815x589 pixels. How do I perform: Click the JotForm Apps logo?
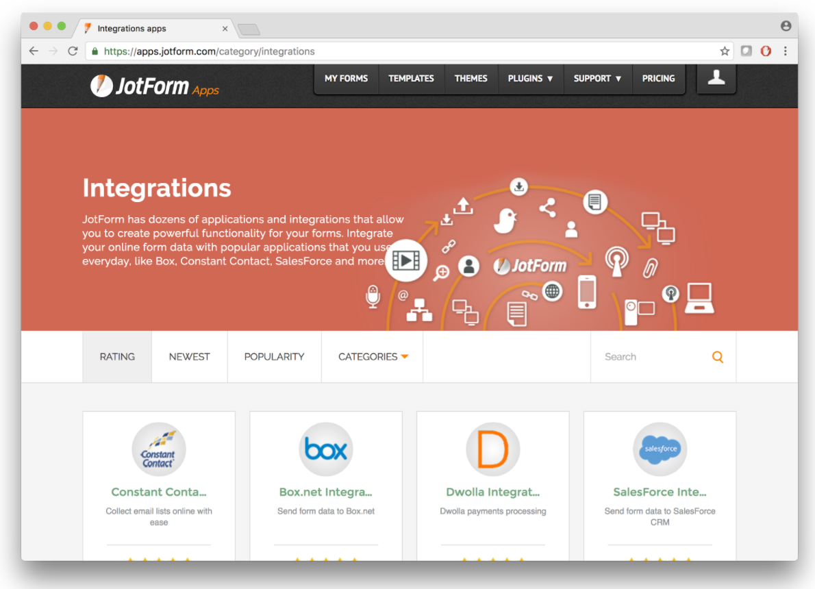click(154, 86)
